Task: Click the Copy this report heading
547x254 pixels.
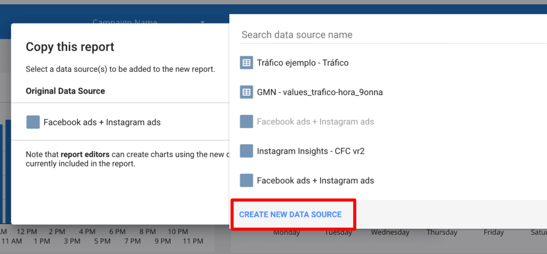Action: click(70, 47)
